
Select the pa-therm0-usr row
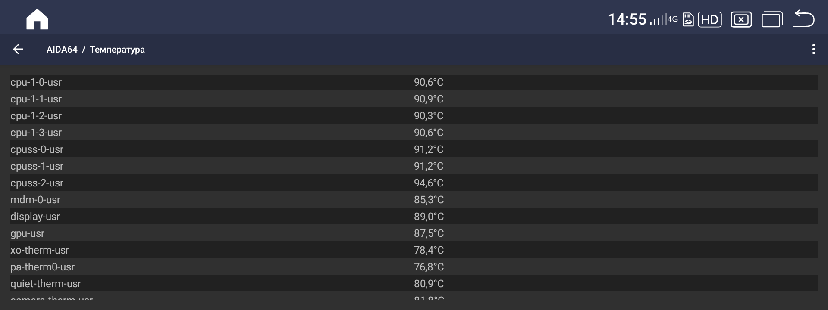point(414,267)
